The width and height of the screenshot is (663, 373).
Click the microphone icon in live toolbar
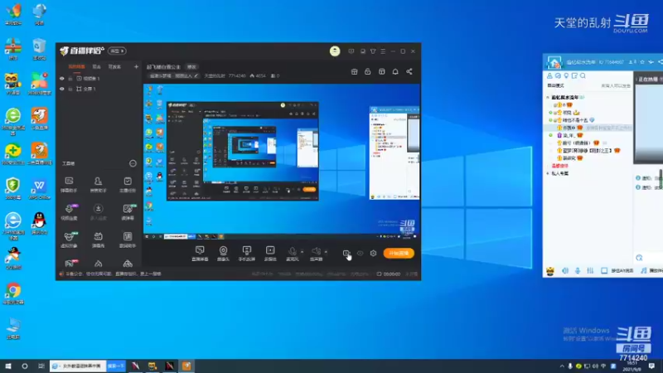click(x=292, y=252)
